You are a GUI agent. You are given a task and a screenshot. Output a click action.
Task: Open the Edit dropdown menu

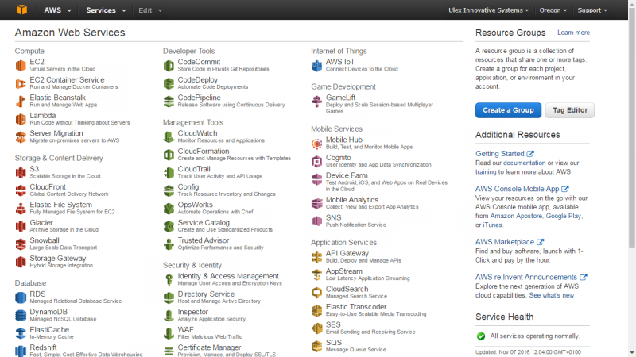coord(150,10)
